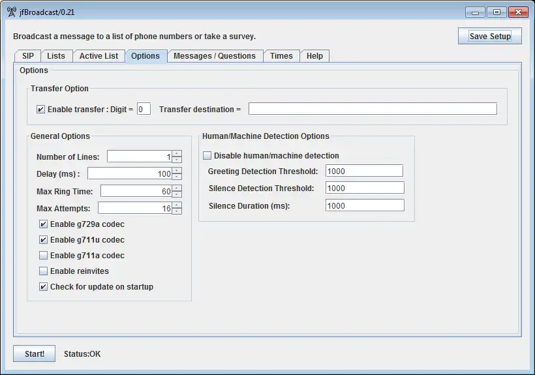The image size is (535, 375).
Task: Click the transfer Digit input field
Action: (x=144, y=109)
